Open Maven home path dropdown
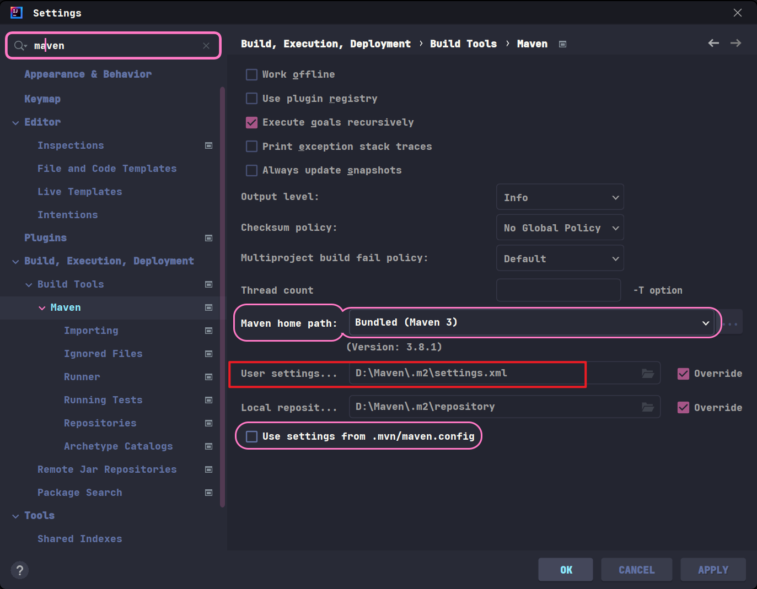The height and width of the screenshot is (589, 757). (x=532, y=322)
